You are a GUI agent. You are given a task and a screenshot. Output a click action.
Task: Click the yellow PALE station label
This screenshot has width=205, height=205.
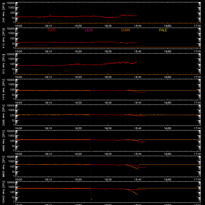[163, 30]
